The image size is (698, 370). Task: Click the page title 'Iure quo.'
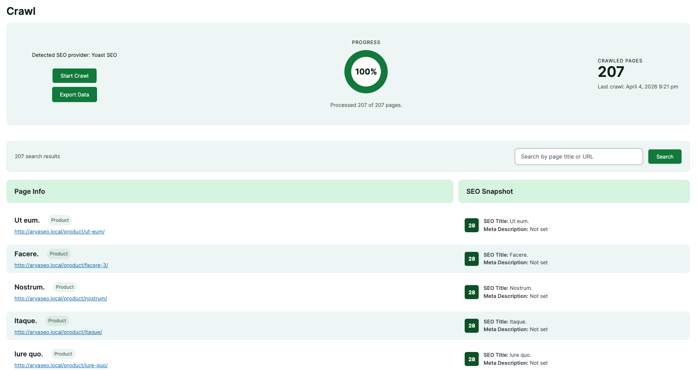29,354
